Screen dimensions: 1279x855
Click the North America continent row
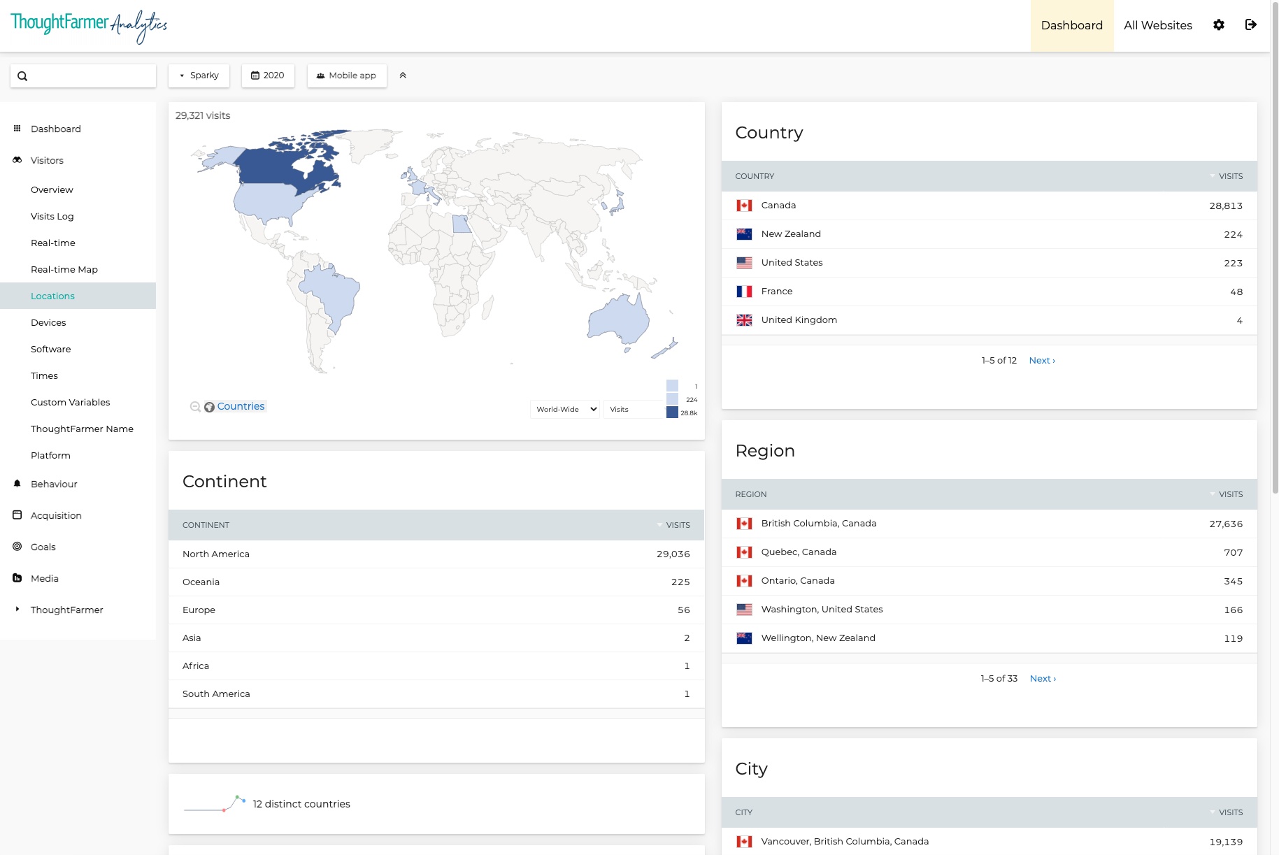coord(436,554)
